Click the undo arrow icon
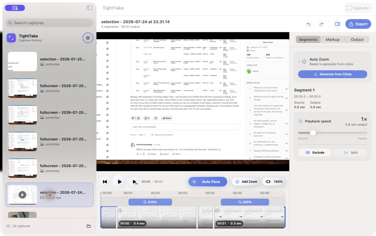The height and width of the screenshot is (236, 376). (x=309, y=24)
